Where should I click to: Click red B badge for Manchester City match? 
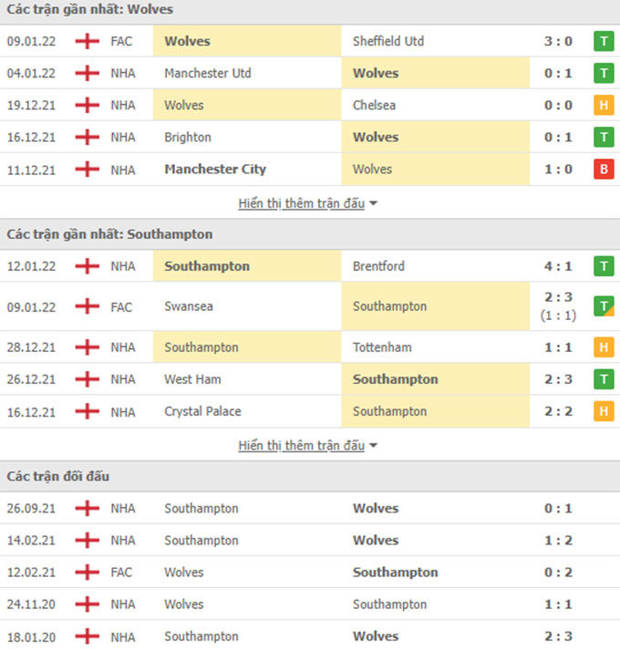604,170
